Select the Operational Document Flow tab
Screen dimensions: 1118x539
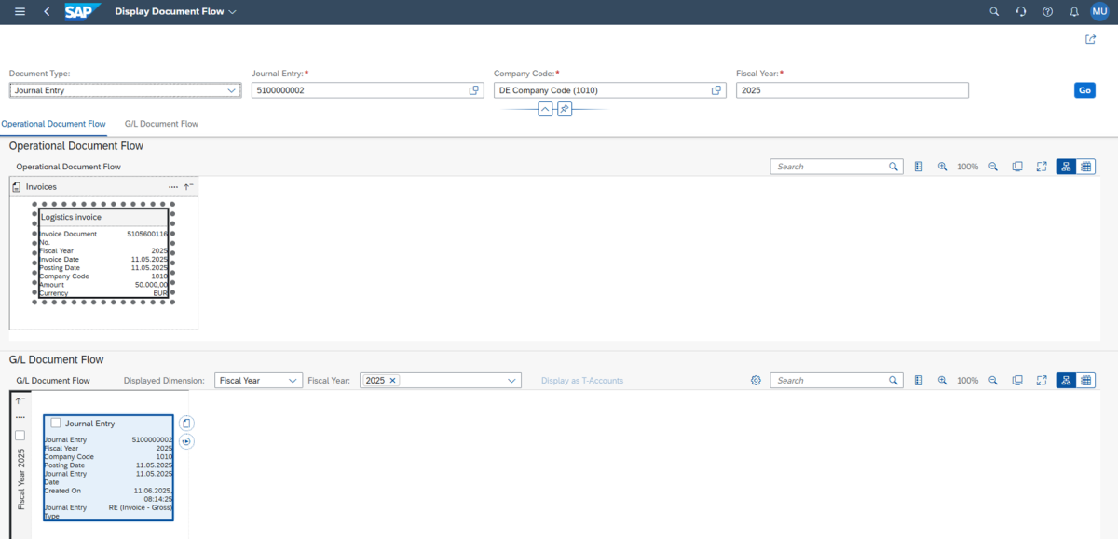[53, 124]
